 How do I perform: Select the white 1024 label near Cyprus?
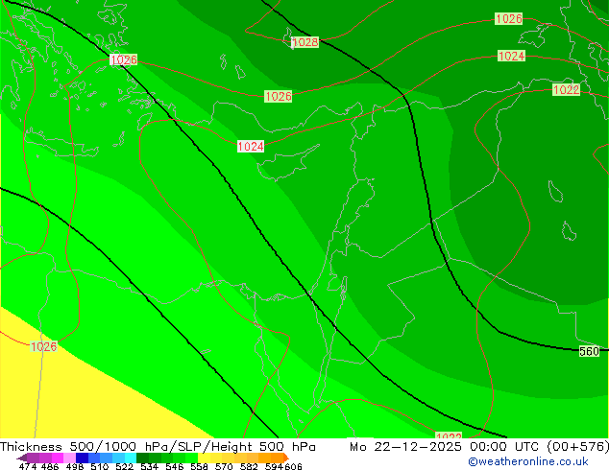[251, 146]
